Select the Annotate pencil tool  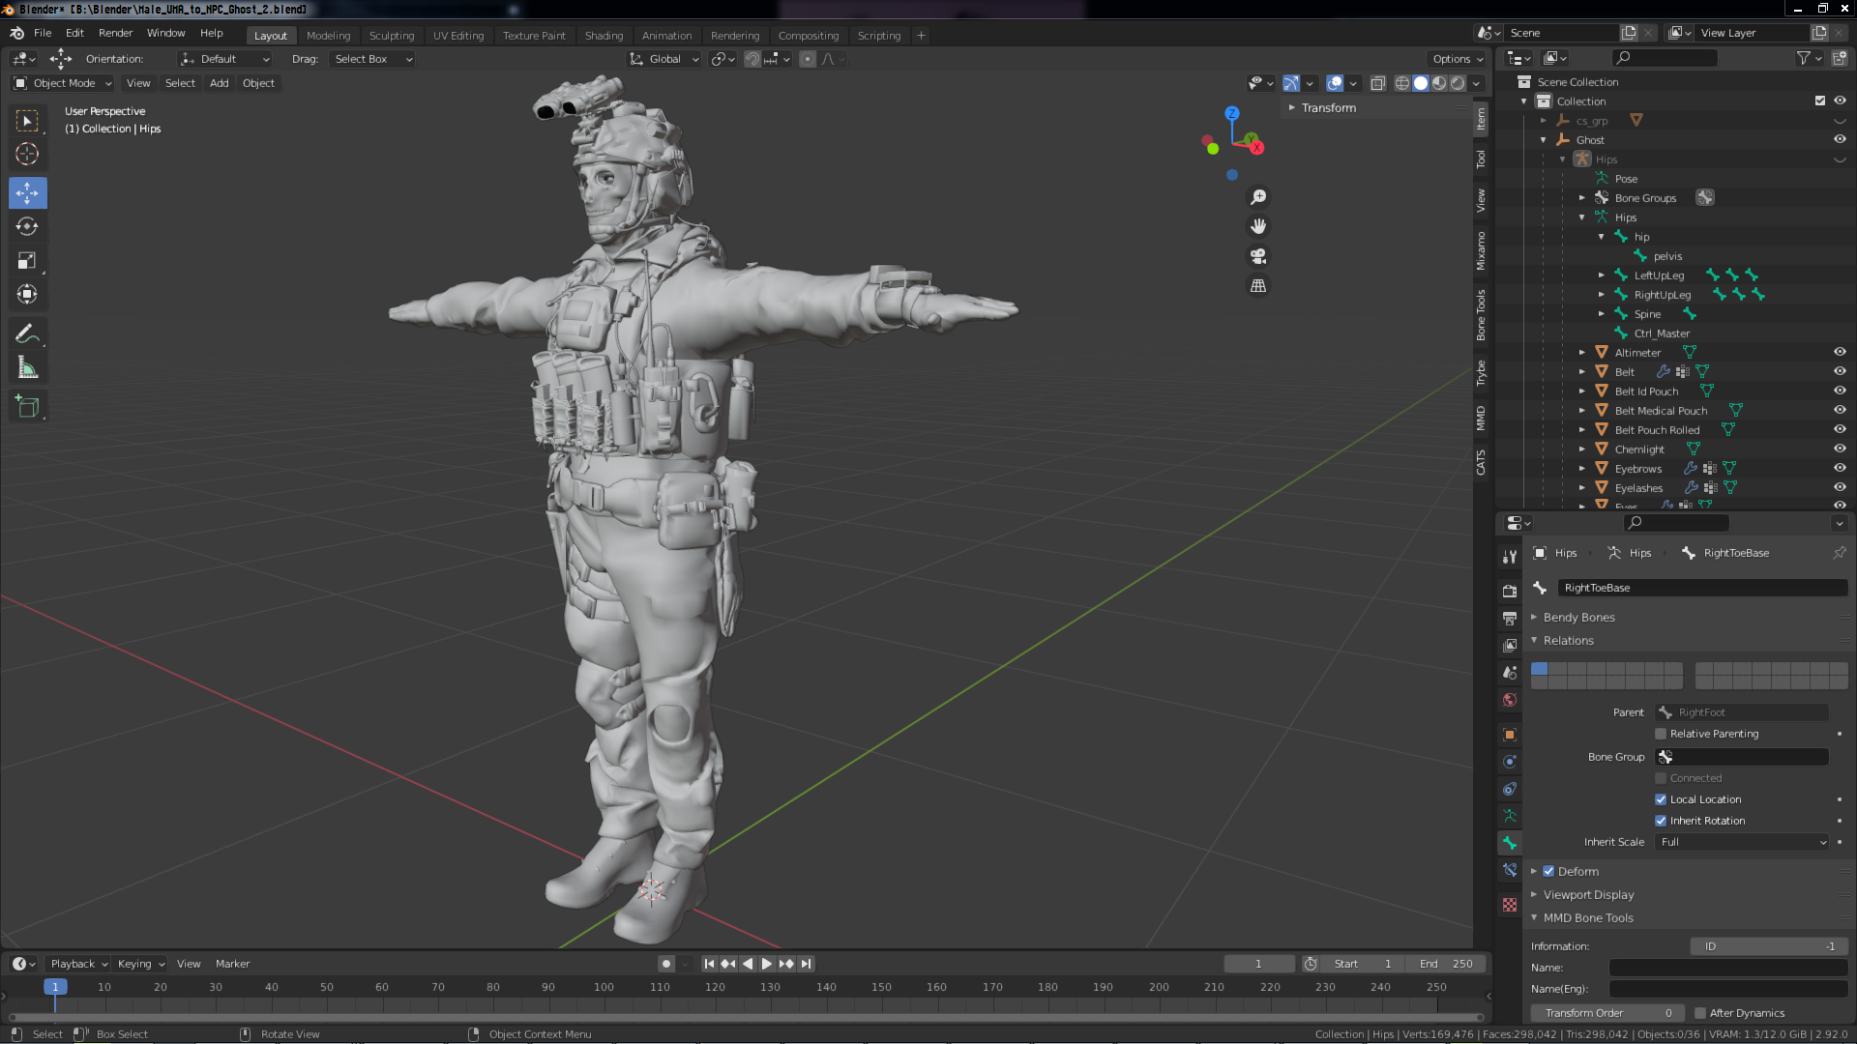click(x=27, y=334)
